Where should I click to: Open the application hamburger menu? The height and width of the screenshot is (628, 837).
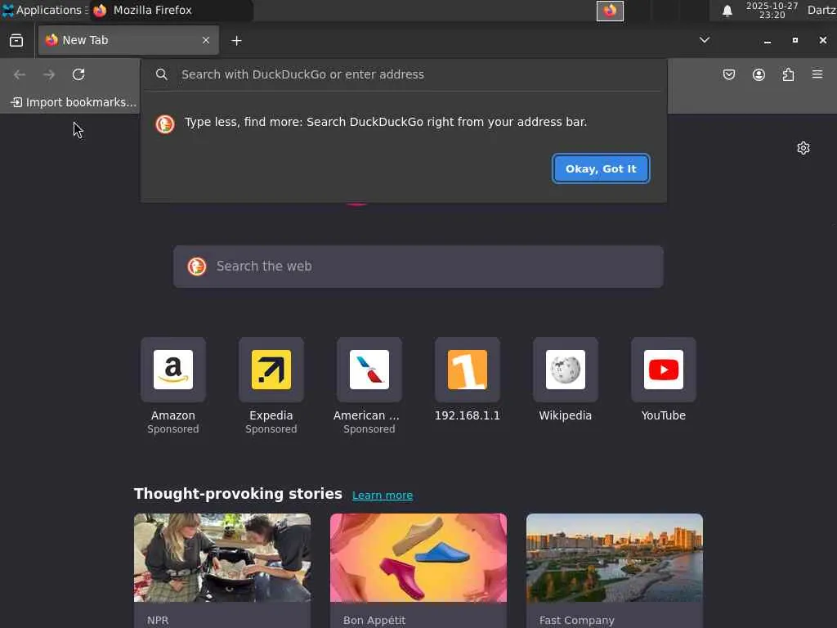(817, 74)
